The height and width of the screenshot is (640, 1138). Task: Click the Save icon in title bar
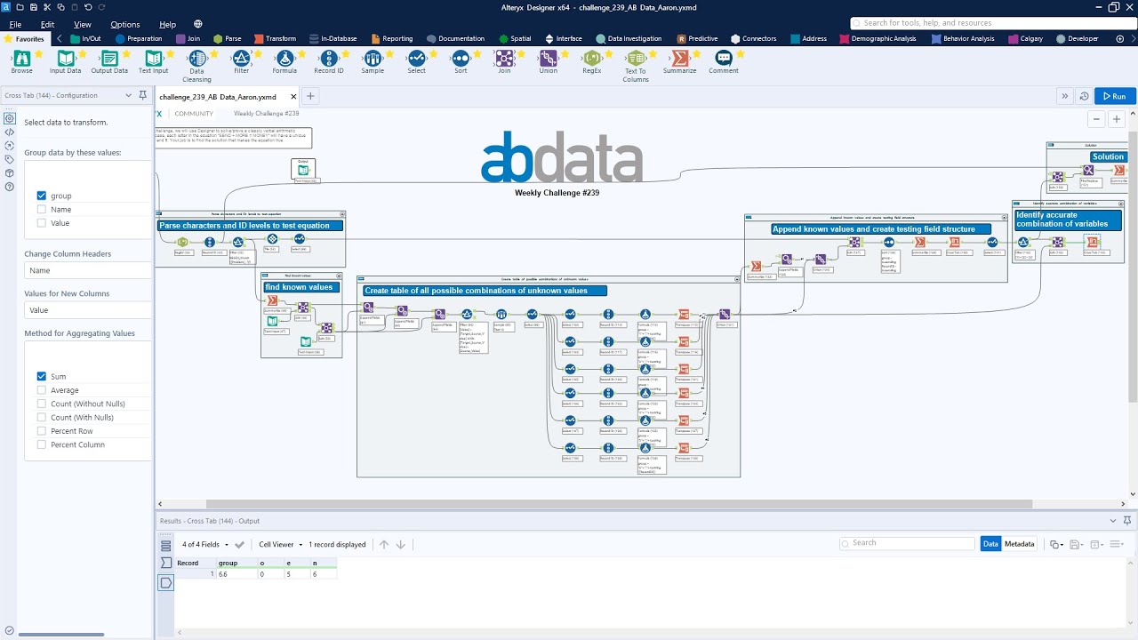click(33, 7)
